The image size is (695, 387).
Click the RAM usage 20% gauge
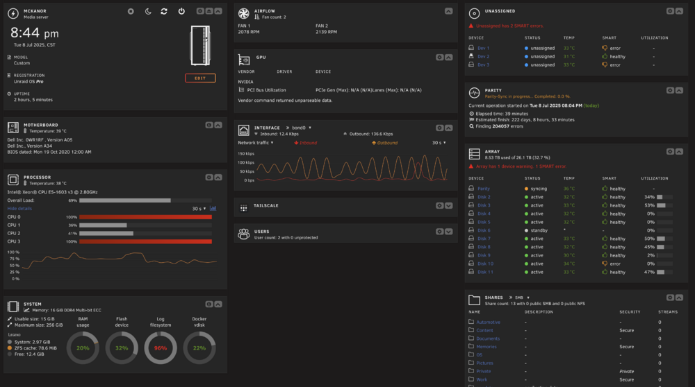[x=83, y=348]
